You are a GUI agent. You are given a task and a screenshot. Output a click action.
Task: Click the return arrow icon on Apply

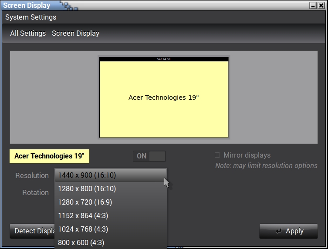coord(278,231)
